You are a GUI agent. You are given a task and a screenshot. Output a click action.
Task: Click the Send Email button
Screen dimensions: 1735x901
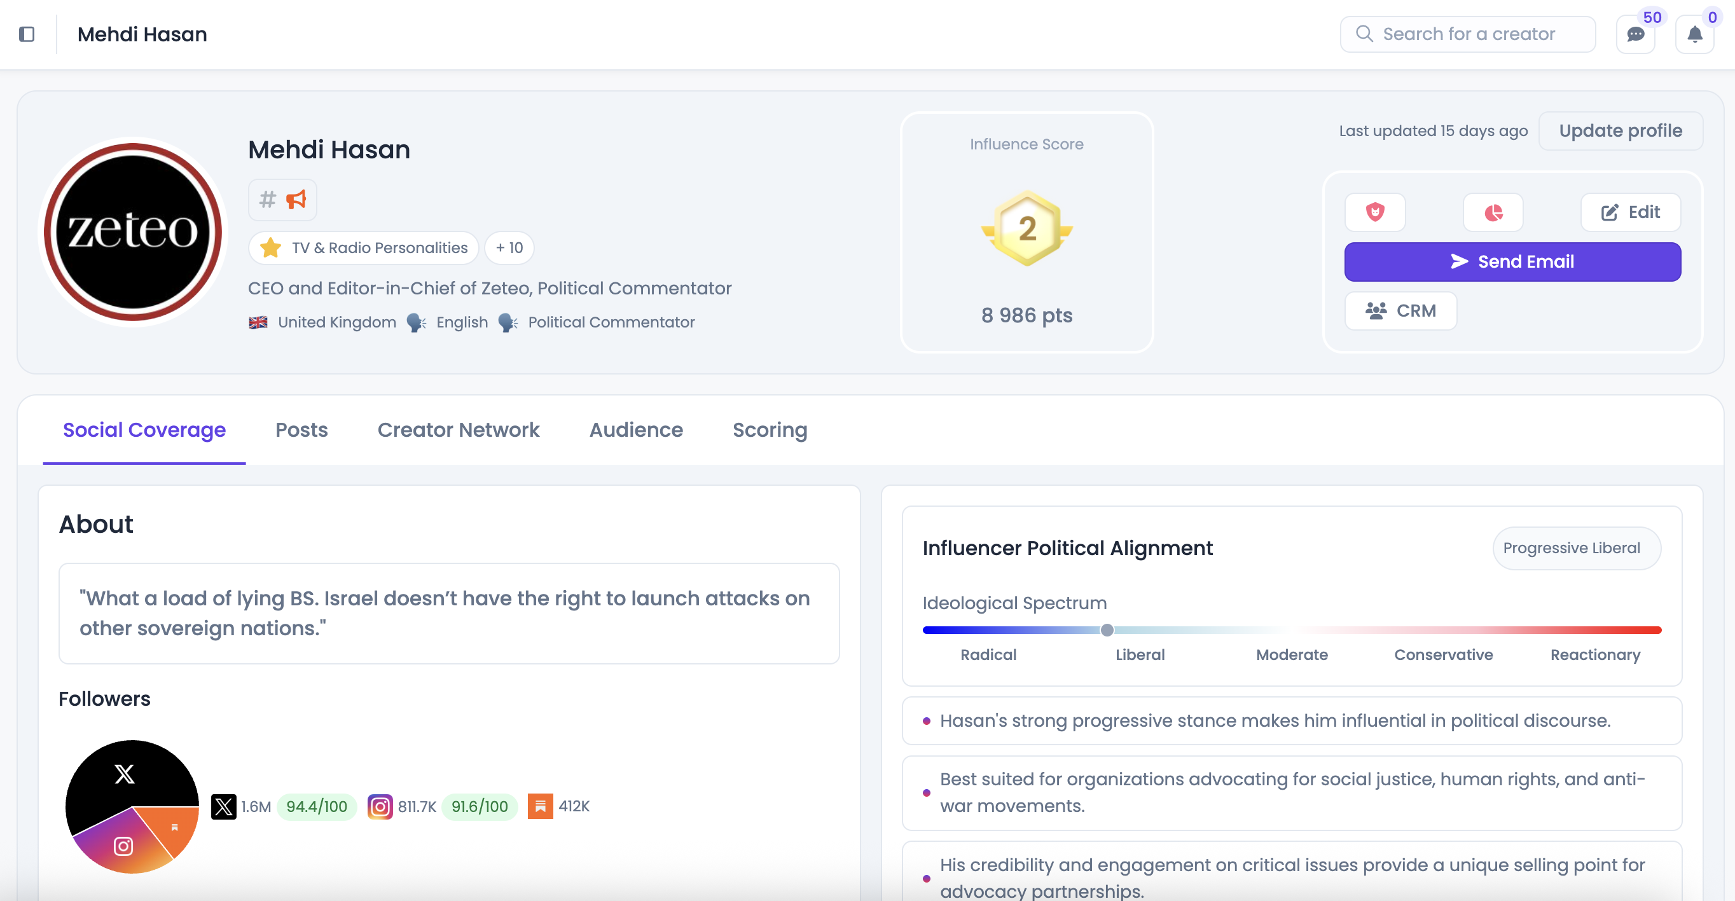[1512, 261]
